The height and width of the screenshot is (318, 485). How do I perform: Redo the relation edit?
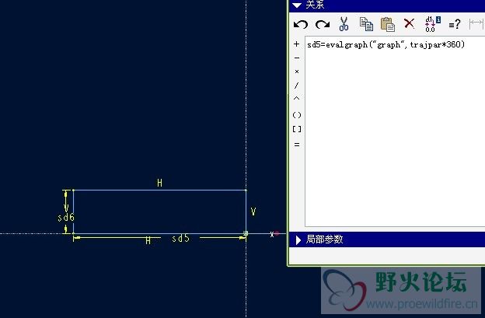pos(323,24)
